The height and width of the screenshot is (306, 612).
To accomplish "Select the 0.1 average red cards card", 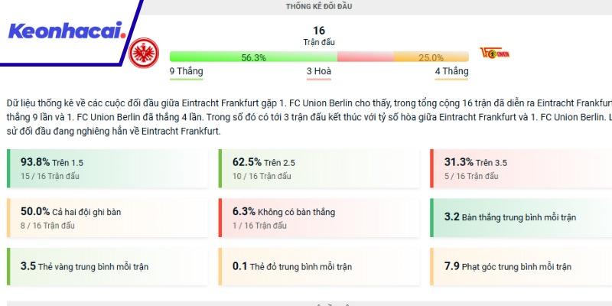I will [x=319, y=267].
